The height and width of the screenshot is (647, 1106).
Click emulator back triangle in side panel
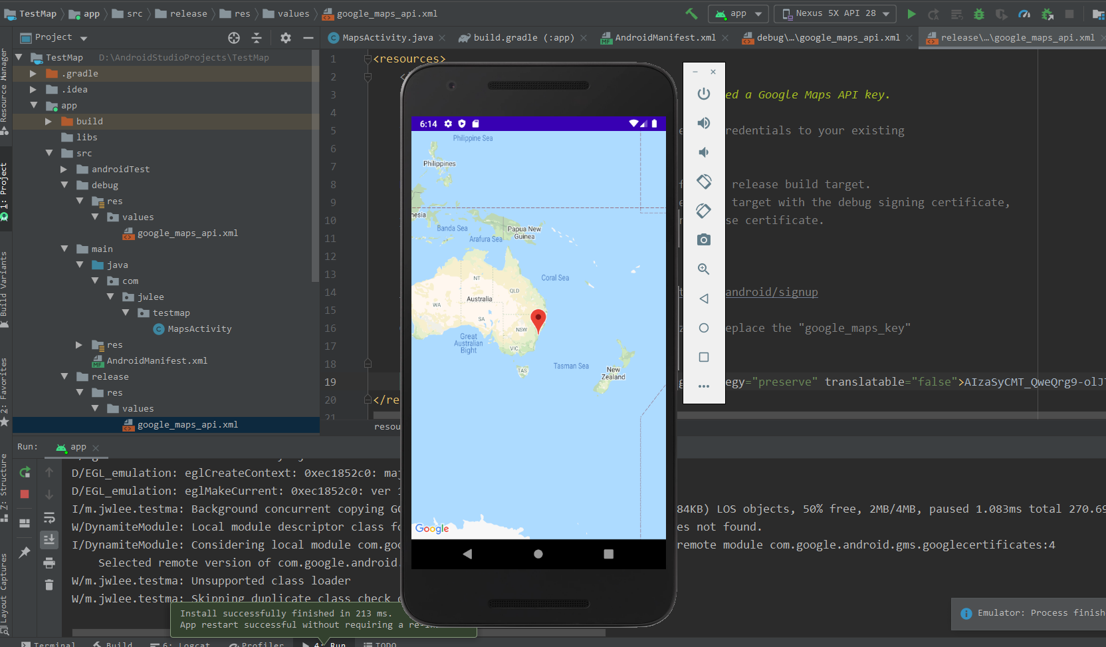click(704, 299)
